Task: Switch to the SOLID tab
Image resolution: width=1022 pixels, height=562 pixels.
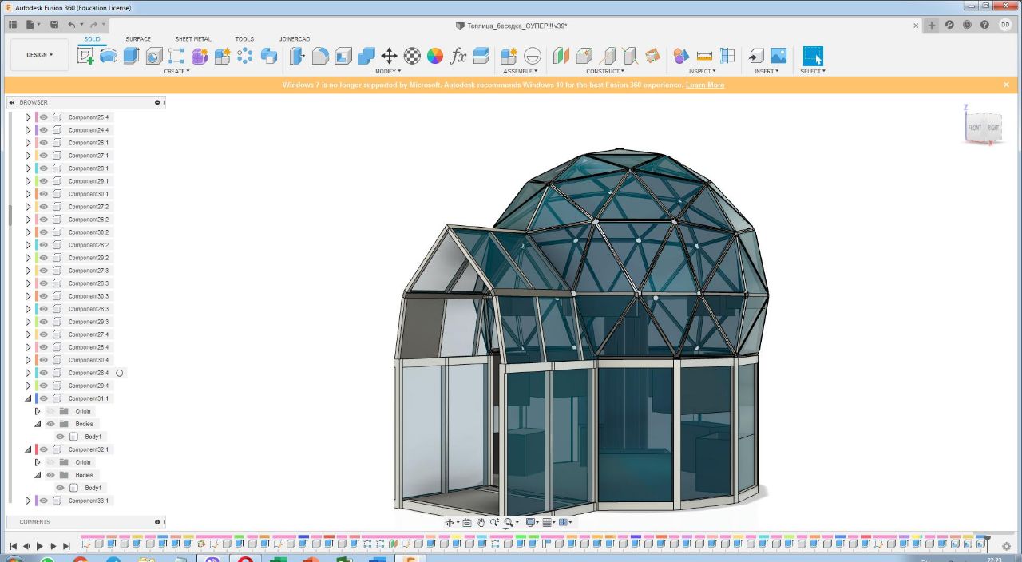Action: pos(92,38)
